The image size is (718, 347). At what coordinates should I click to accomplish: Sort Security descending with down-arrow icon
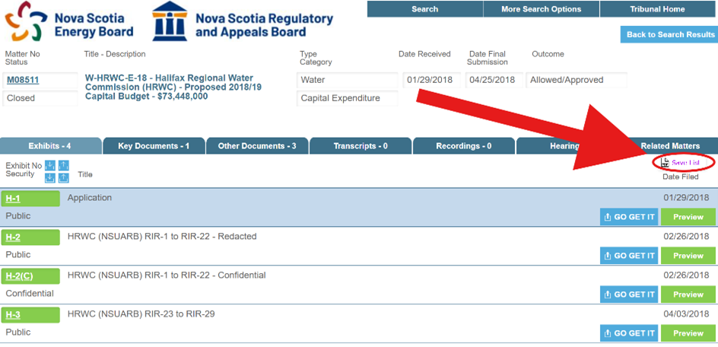tap(50, 178)
